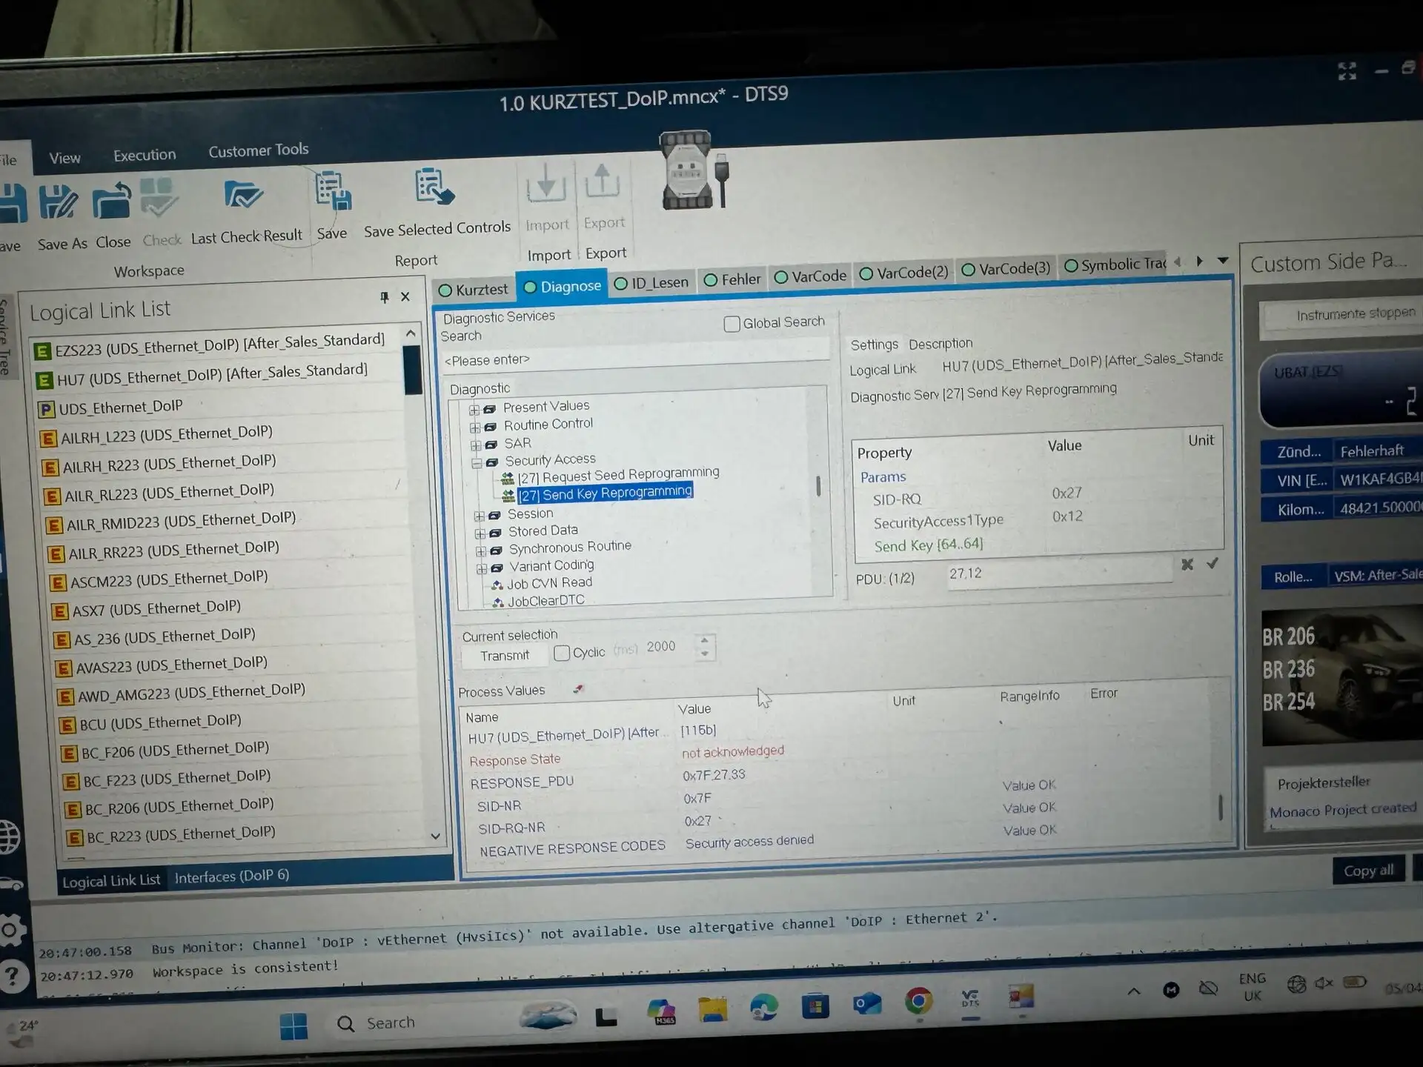Expand the Routine Control tree node
The height and width of the screenshot is (1067, 1423).
475,428
